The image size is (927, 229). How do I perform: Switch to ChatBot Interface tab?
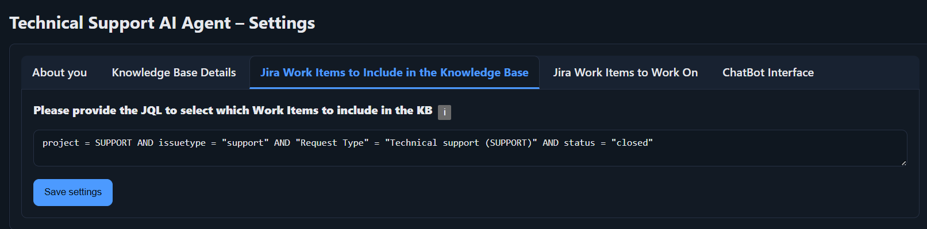pos(768,73)
